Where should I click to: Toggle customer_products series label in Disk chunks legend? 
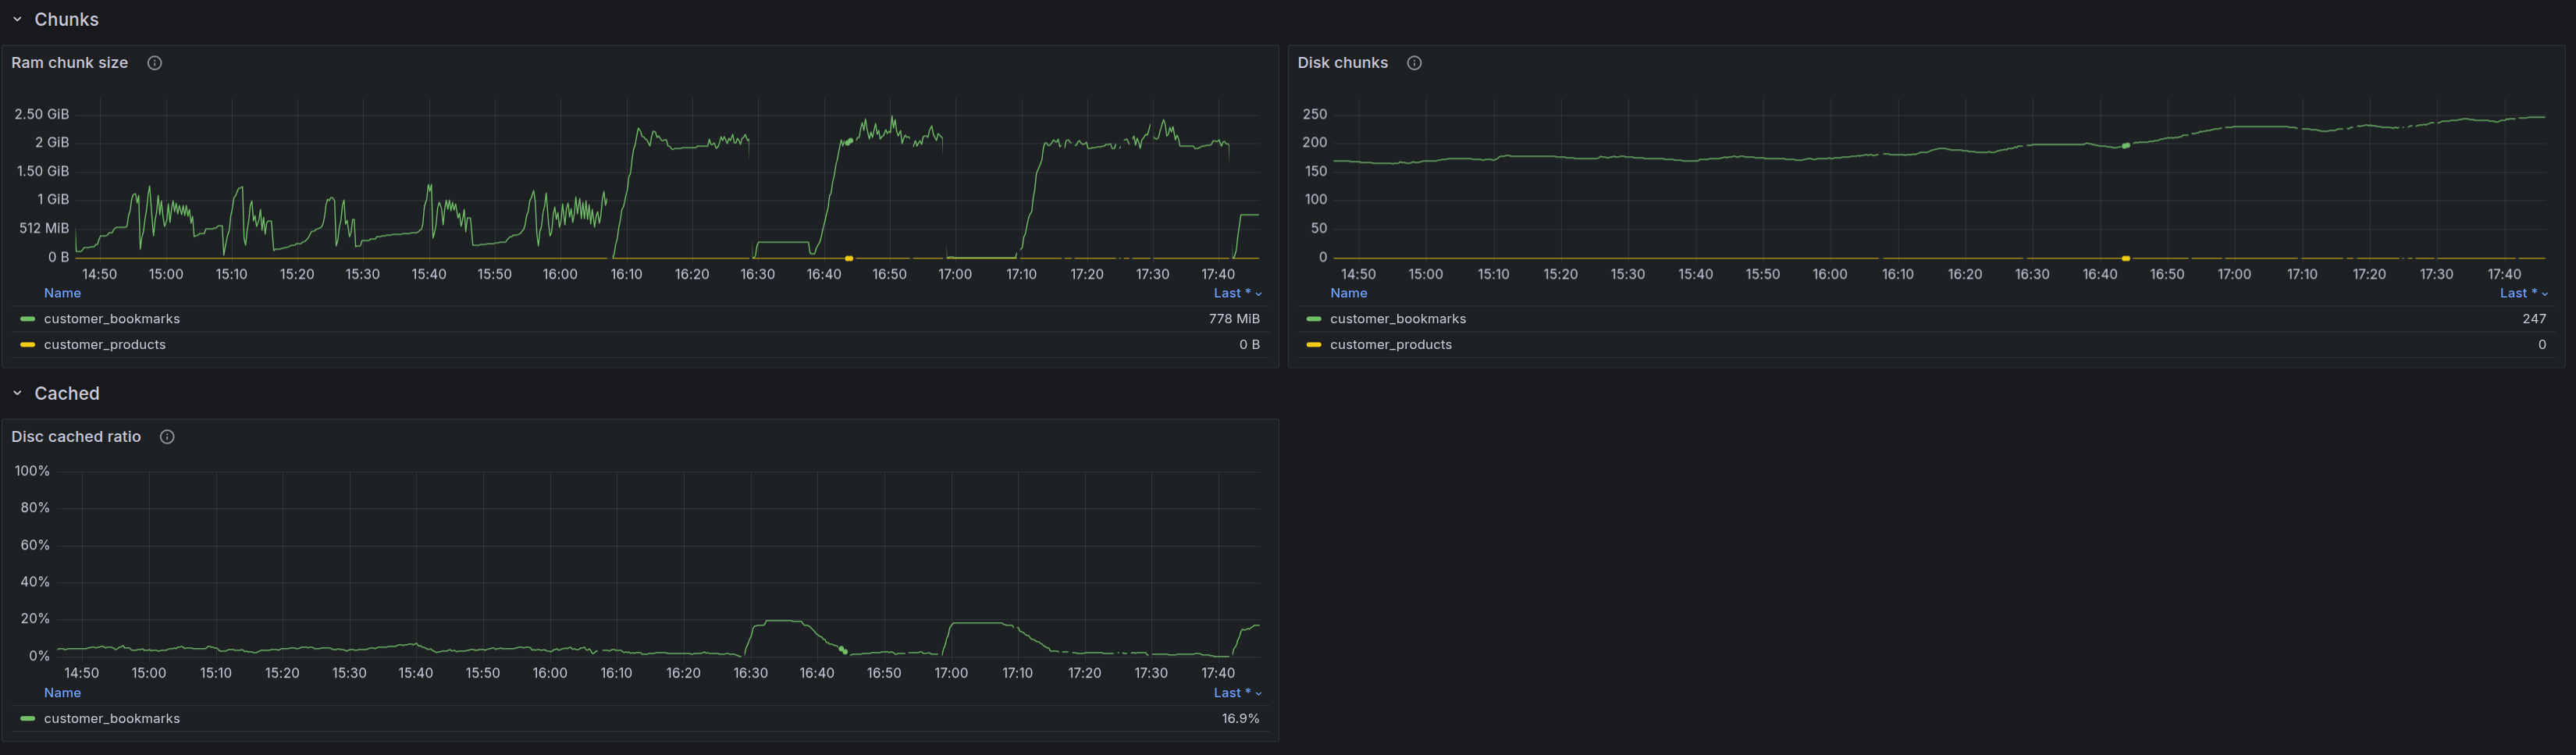pyautogui.click(x=1390, y=345)
